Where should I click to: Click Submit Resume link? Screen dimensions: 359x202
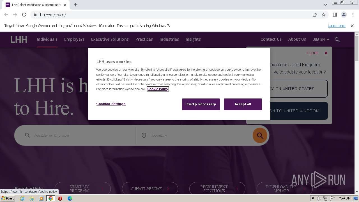(x=150, y=189)
